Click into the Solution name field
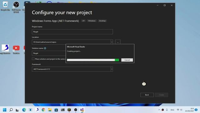The image size is (200, 113). (49, 53)
